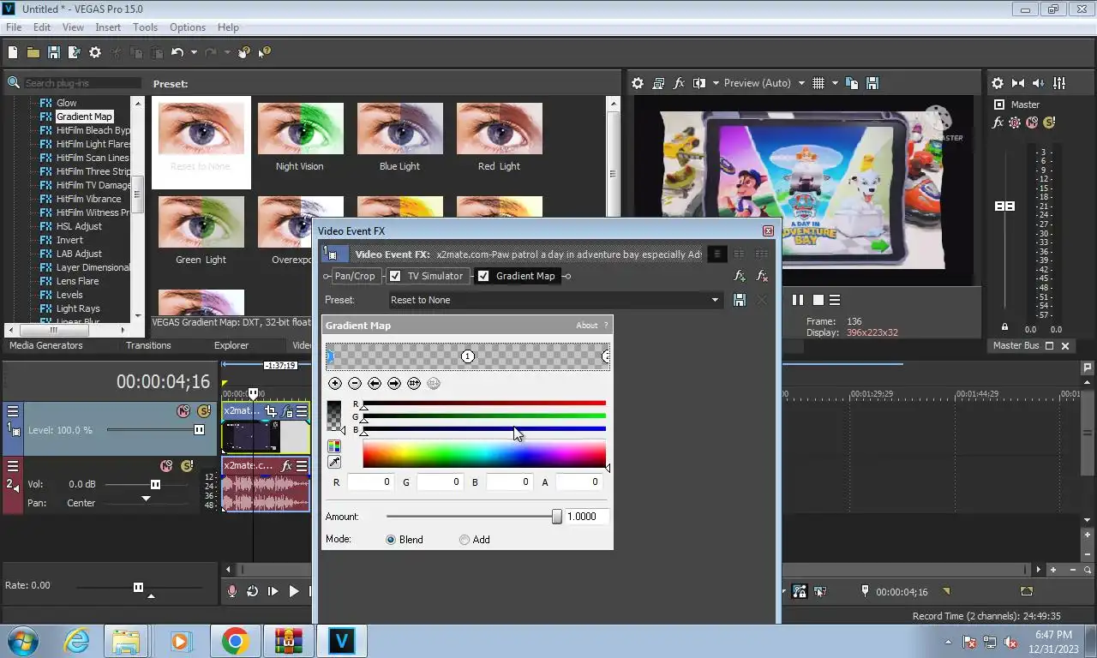Click the About link in Gradient Map

pyautogui.click(x=587, y=326)
